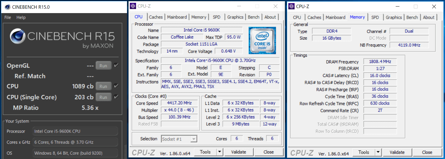The image size is (445, 159).
Task: Click the 16 GBytes memory size value
Action: tap(332, 38)
